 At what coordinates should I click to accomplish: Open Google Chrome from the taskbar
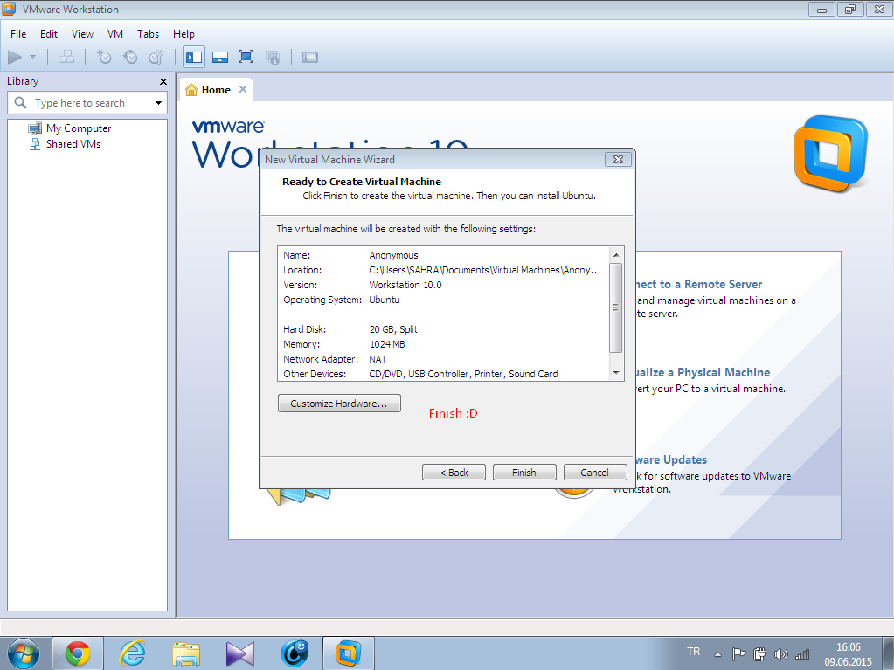pos(78,653)
